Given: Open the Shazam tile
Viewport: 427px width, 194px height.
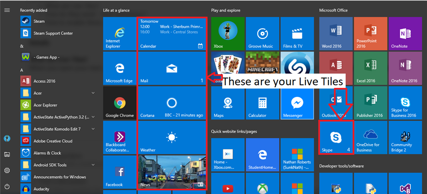Looking at the screenshot, I should click(297, 62).
